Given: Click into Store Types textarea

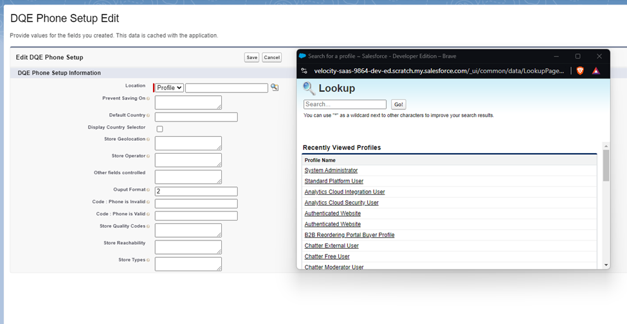Looking at the screenshot, I should click(188, 264).
